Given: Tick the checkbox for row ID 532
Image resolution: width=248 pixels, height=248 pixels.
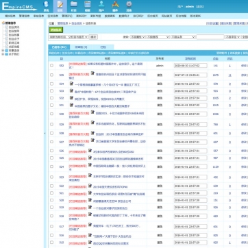Looking at the screenshot, I should [51, 98].
